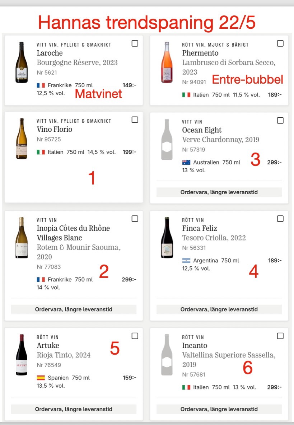294x425 pixels.
Task: Click the Ordervara banner under Artuke
Action: (x=74, y=409)
